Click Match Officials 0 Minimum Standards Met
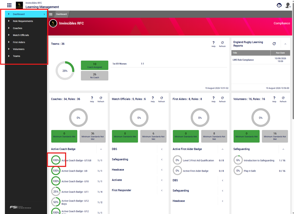The image size is (294, 214). [125, 136]
